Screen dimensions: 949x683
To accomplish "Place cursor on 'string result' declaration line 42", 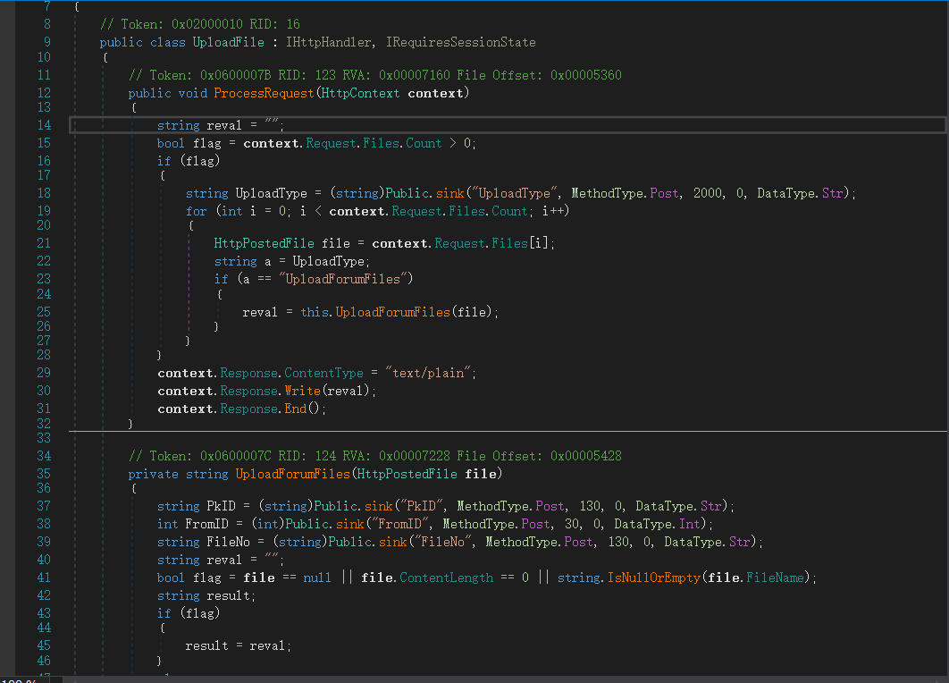I will tap(206, 596).
